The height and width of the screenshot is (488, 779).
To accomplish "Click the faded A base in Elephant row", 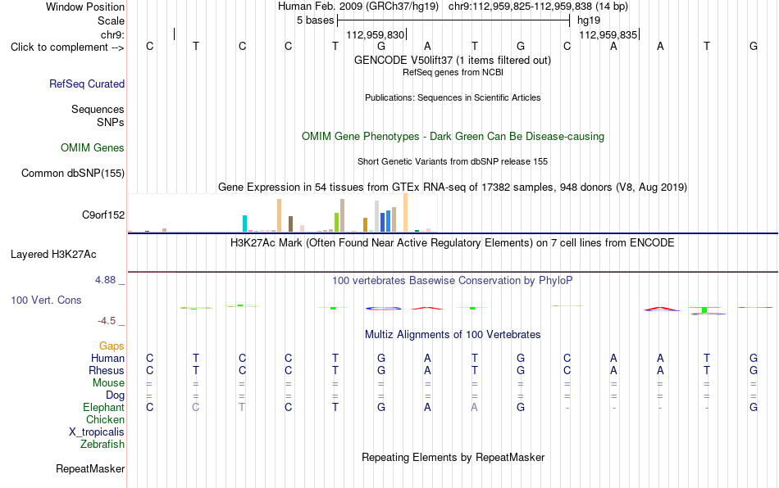I will click(475, 407).
